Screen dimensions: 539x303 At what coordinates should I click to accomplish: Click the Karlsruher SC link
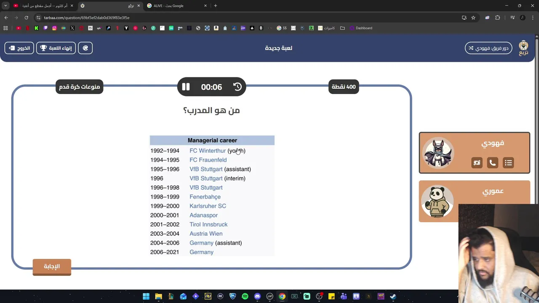click(x=208, y=206)
